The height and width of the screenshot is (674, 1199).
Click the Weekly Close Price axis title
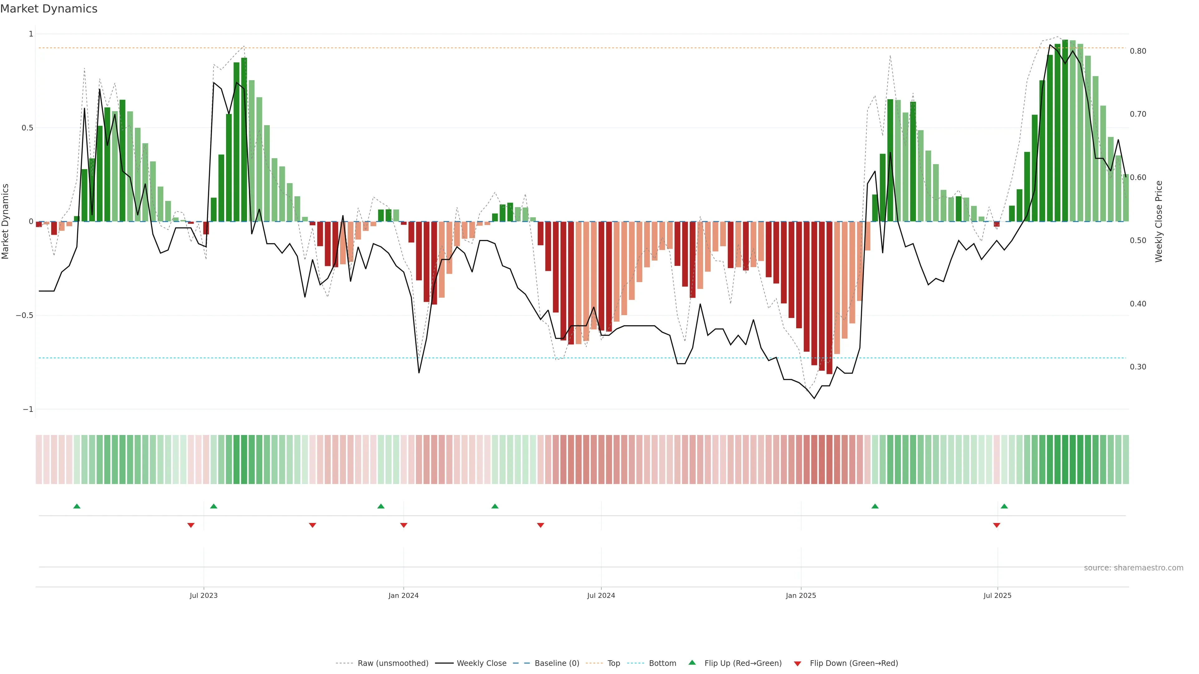click(x=1159, y=222)
